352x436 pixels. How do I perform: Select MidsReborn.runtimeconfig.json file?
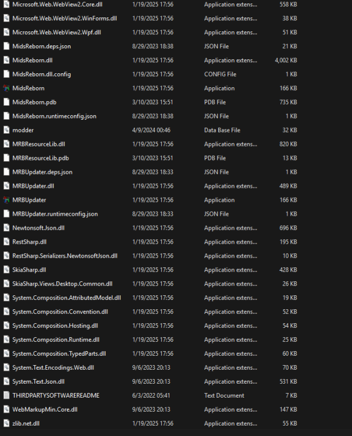point(54,116)
